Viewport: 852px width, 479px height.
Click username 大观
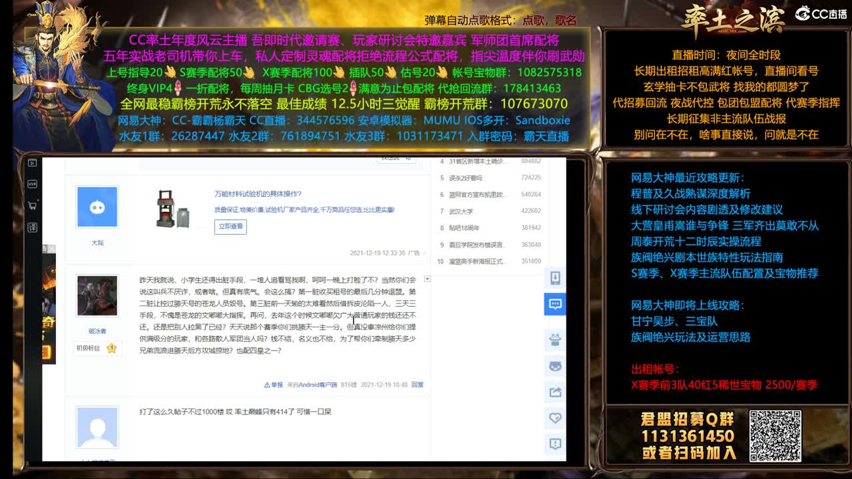coord(97,243)
